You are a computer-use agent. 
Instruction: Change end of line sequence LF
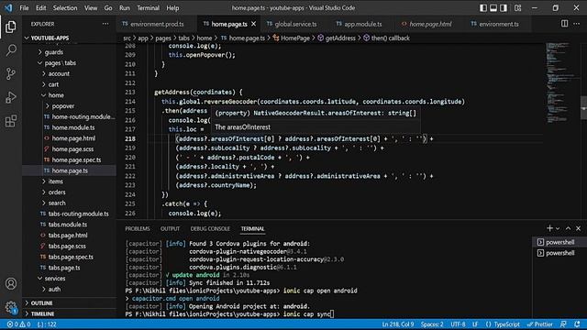(475, 324)
